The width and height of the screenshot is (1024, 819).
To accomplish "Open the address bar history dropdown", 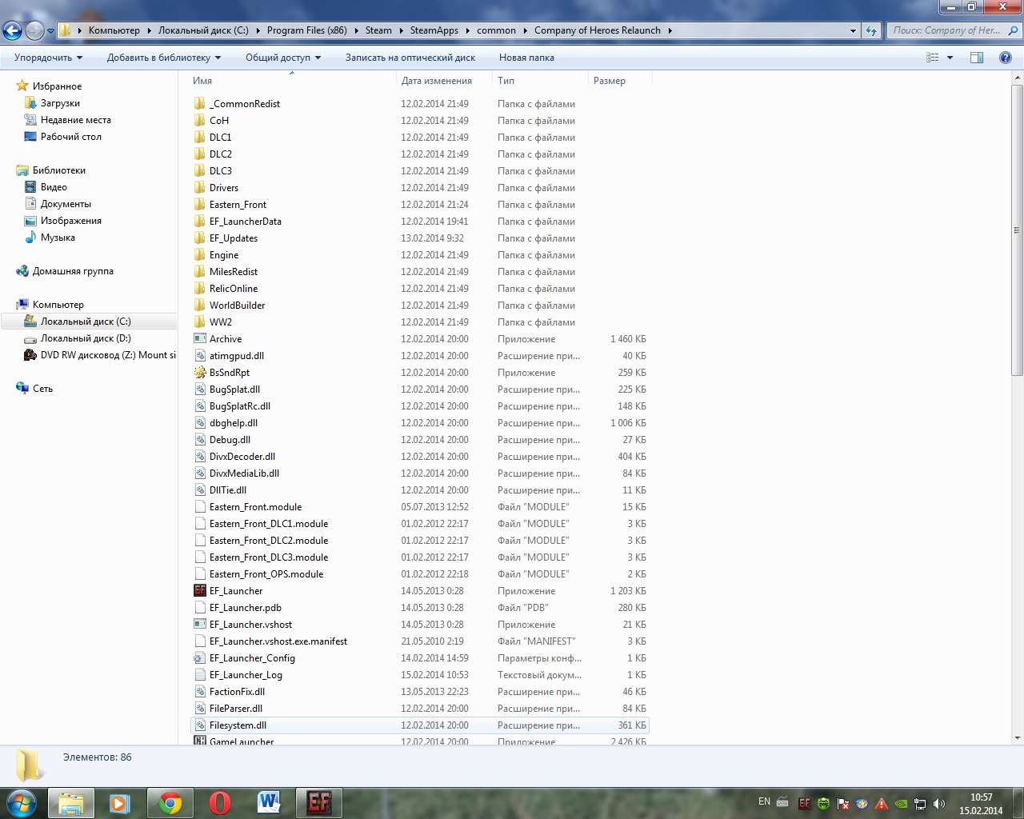I will coord(853,30).
